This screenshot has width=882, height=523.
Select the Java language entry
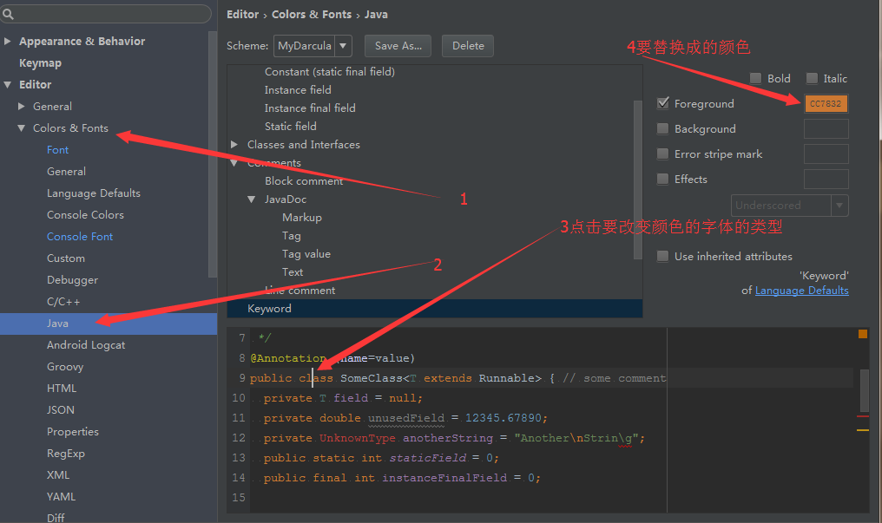(x=108, y=324)
